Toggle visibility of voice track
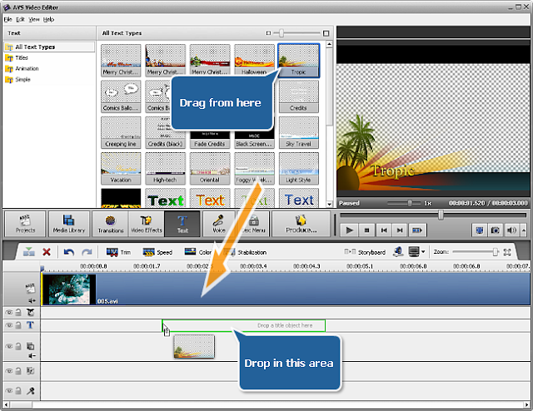Screen dimensions: 533x411 (9, 391)
